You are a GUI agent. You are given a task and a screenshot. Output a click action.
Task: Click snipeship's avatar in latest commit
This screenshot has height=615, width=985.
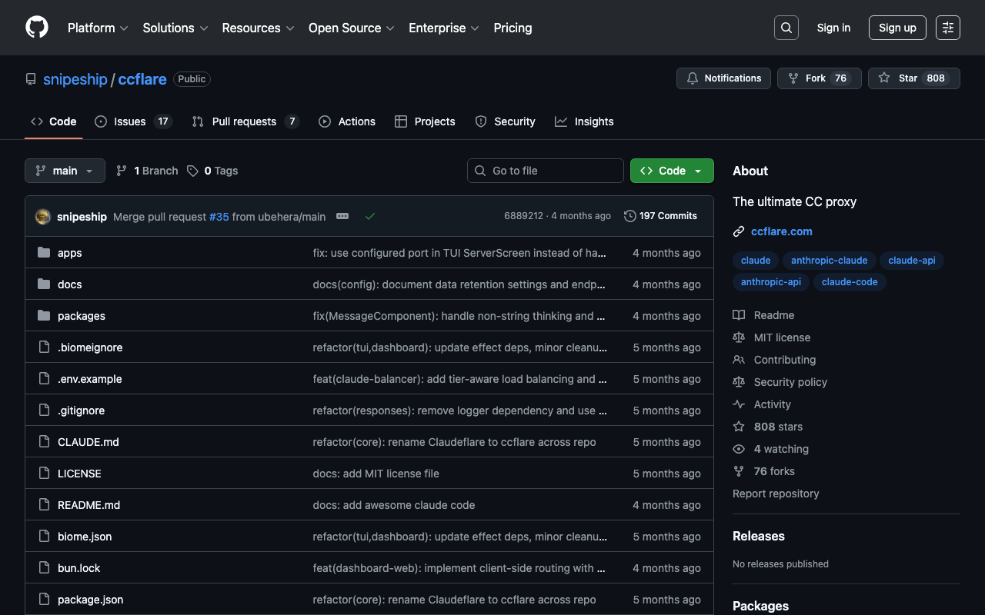point(43,217)
